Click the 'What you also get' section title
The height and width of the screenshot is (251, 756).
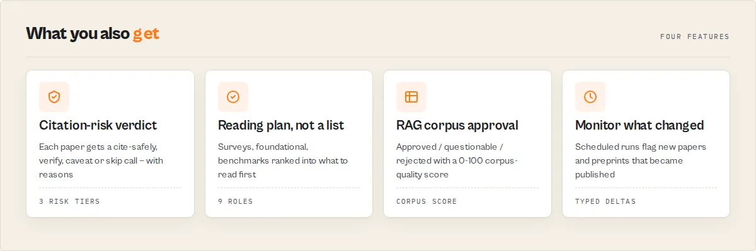(x=93, y=34)
